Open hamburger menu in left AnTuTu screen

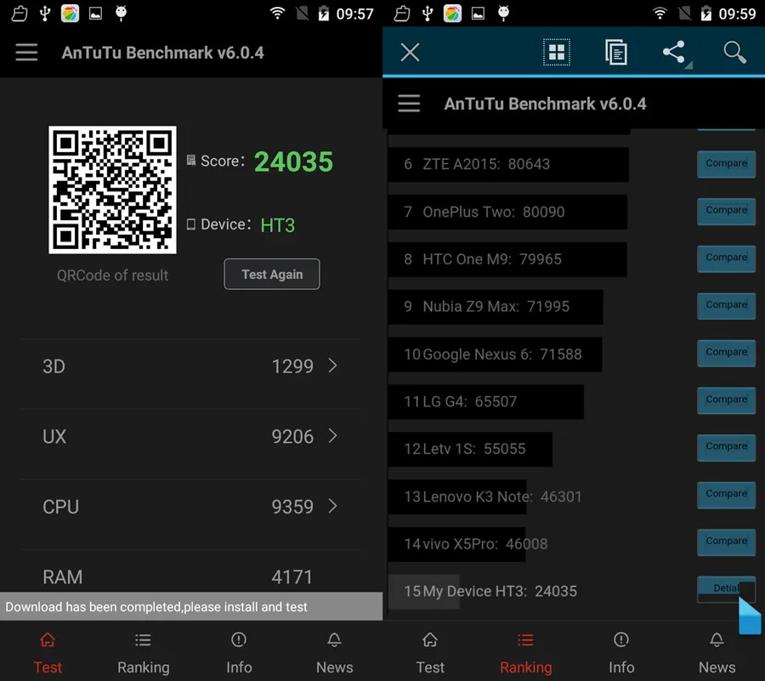pyautogui.click(x=26, y=52)
